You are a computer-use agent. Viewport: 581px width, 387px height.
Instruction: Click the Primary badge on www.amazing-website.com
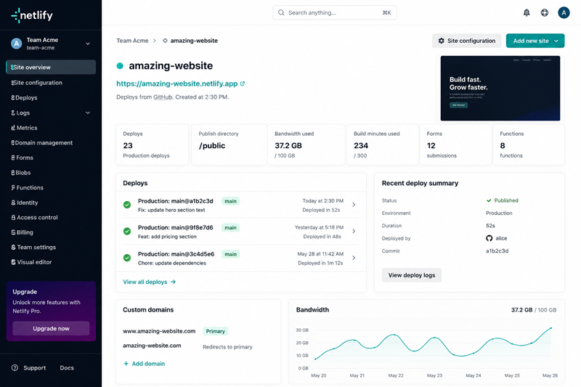[x=215, y=331]
